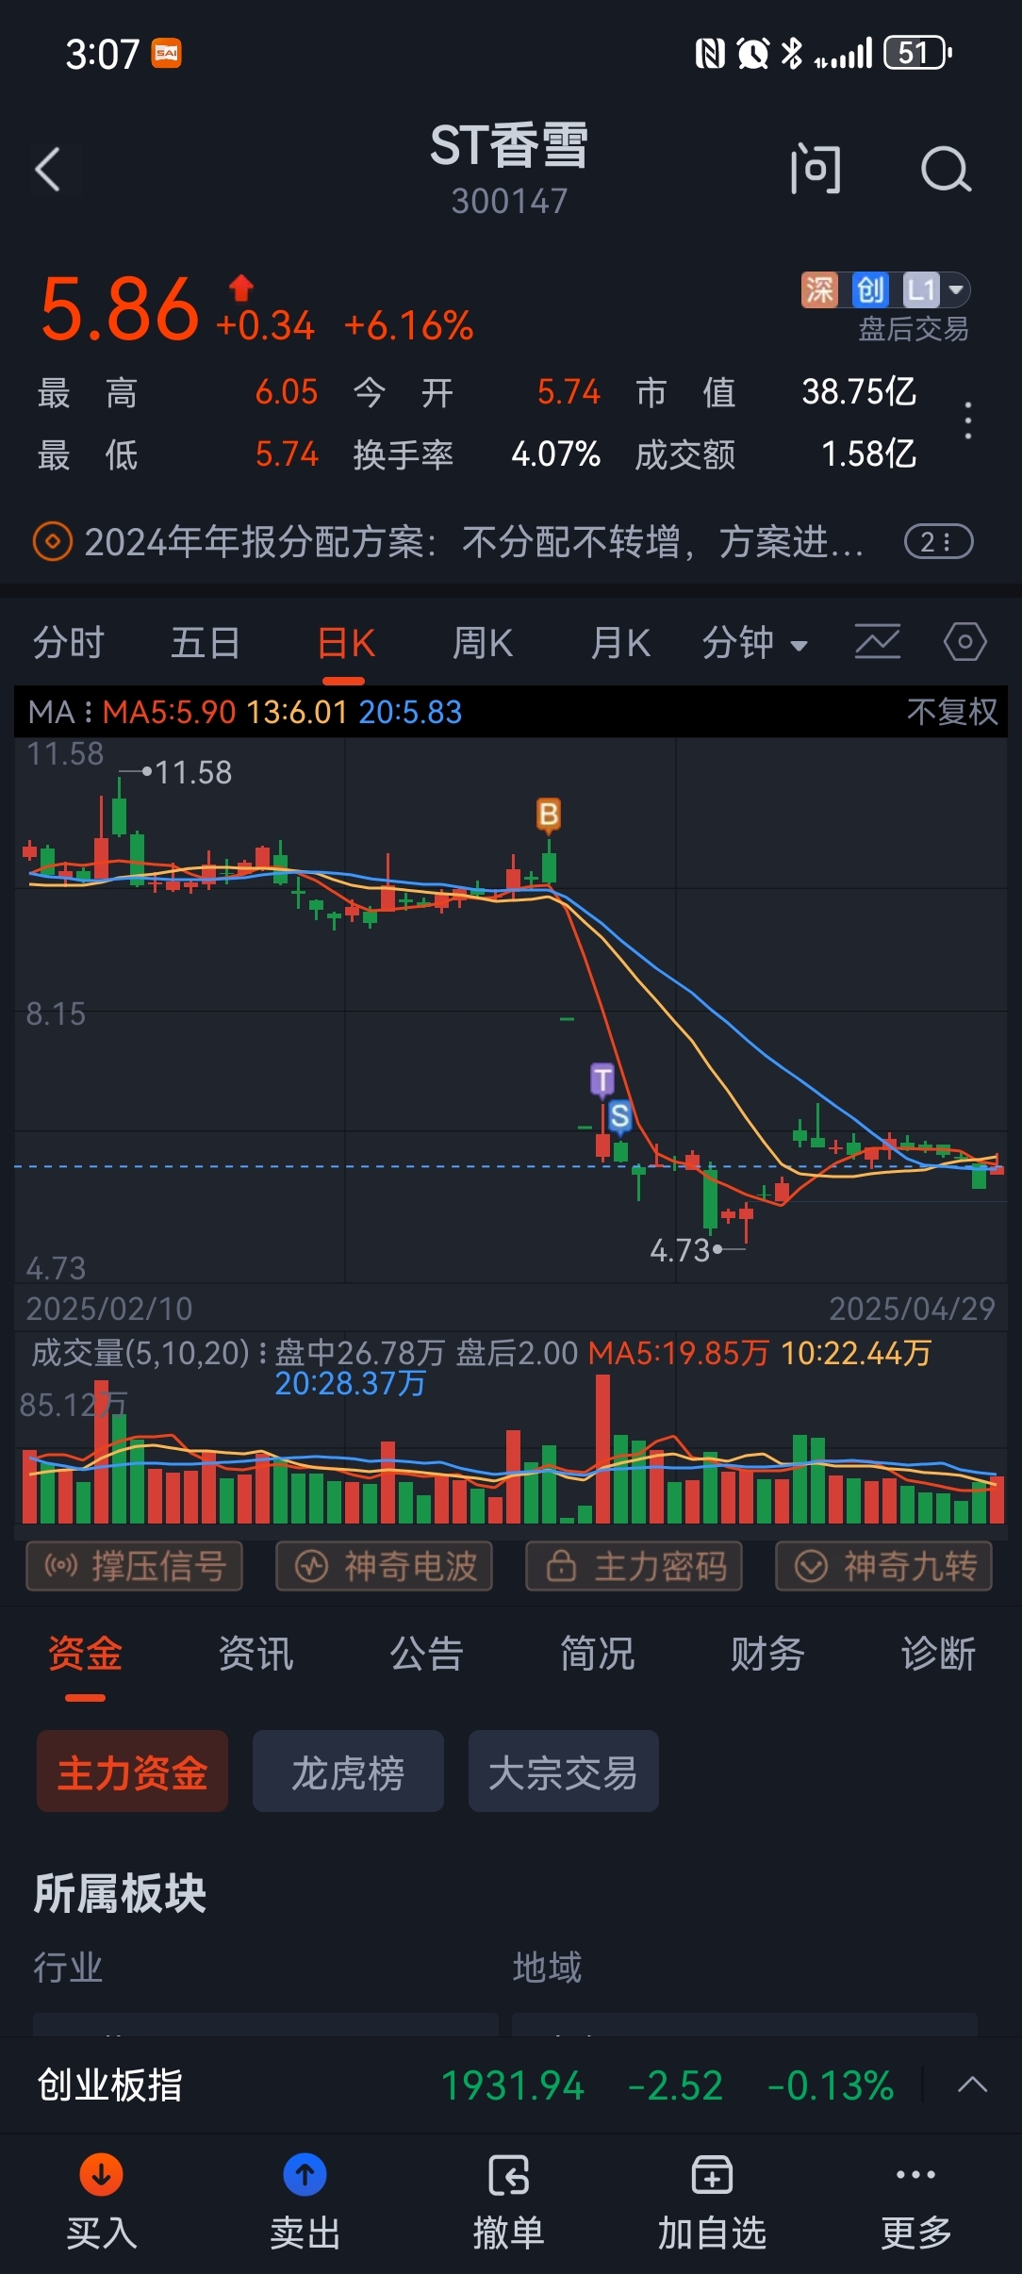Tap the alarm status icon
The image size is (1022, 2274).
tap(752, 54)
